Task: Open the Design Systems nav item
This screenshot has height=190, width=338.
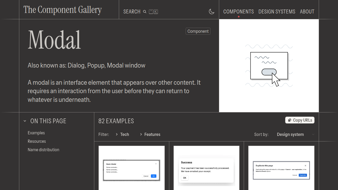Action: pos(277,12)
